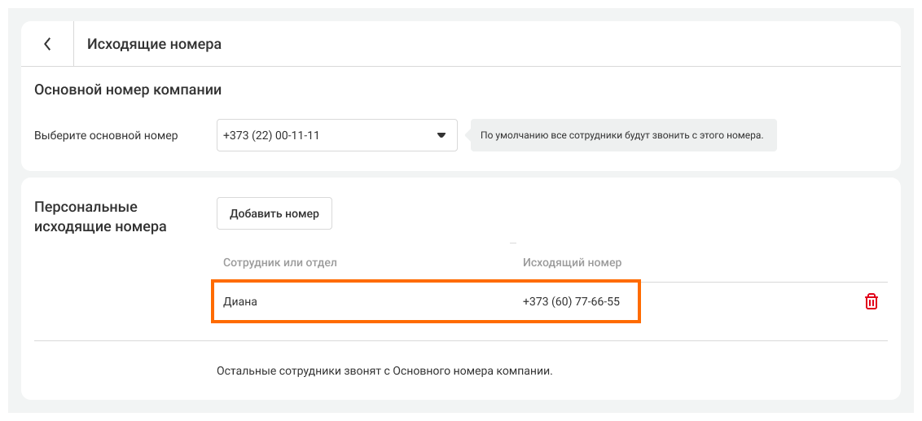Click the Остальные сотрудники footer note
Image resolution: width=922 pixels, height=421 pixels.
(384, 371)
